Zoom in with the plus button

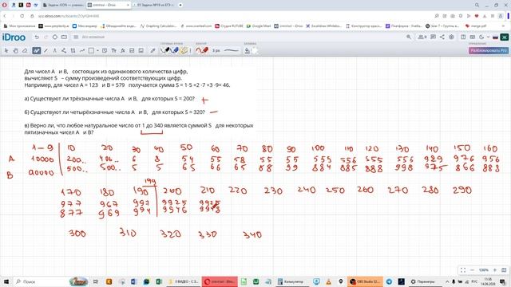494,270
